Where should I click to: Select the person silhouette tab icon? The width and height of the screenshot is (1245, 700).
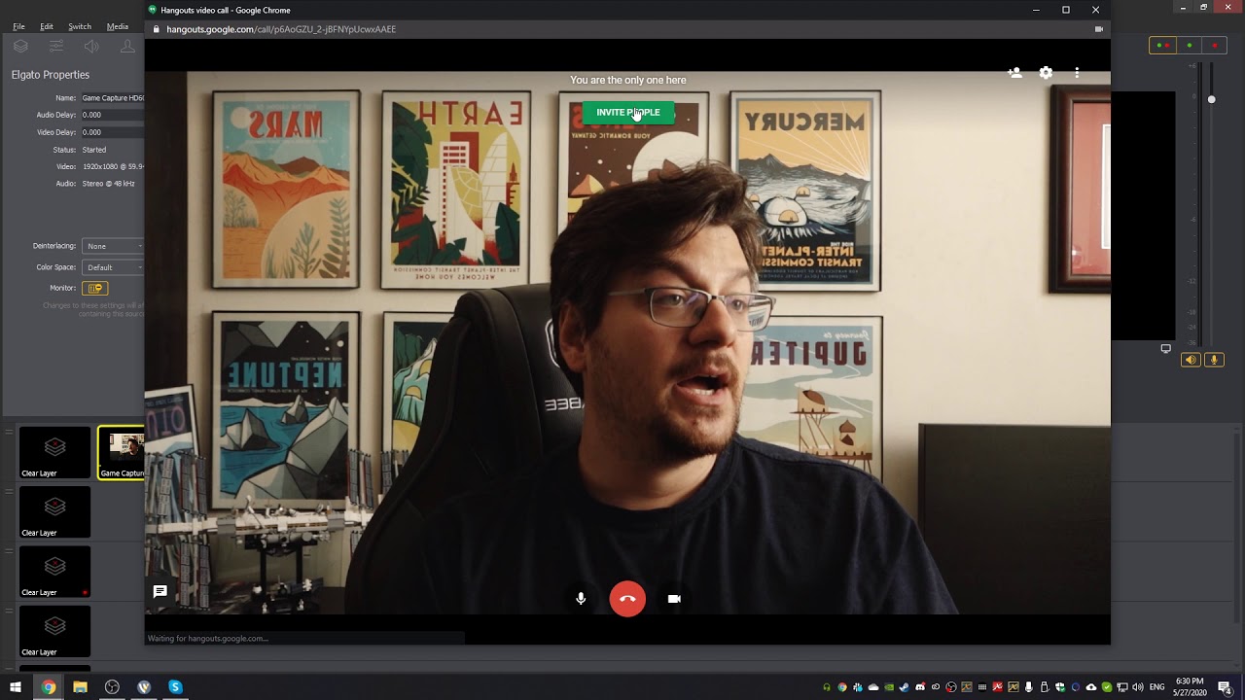[127, 47]
